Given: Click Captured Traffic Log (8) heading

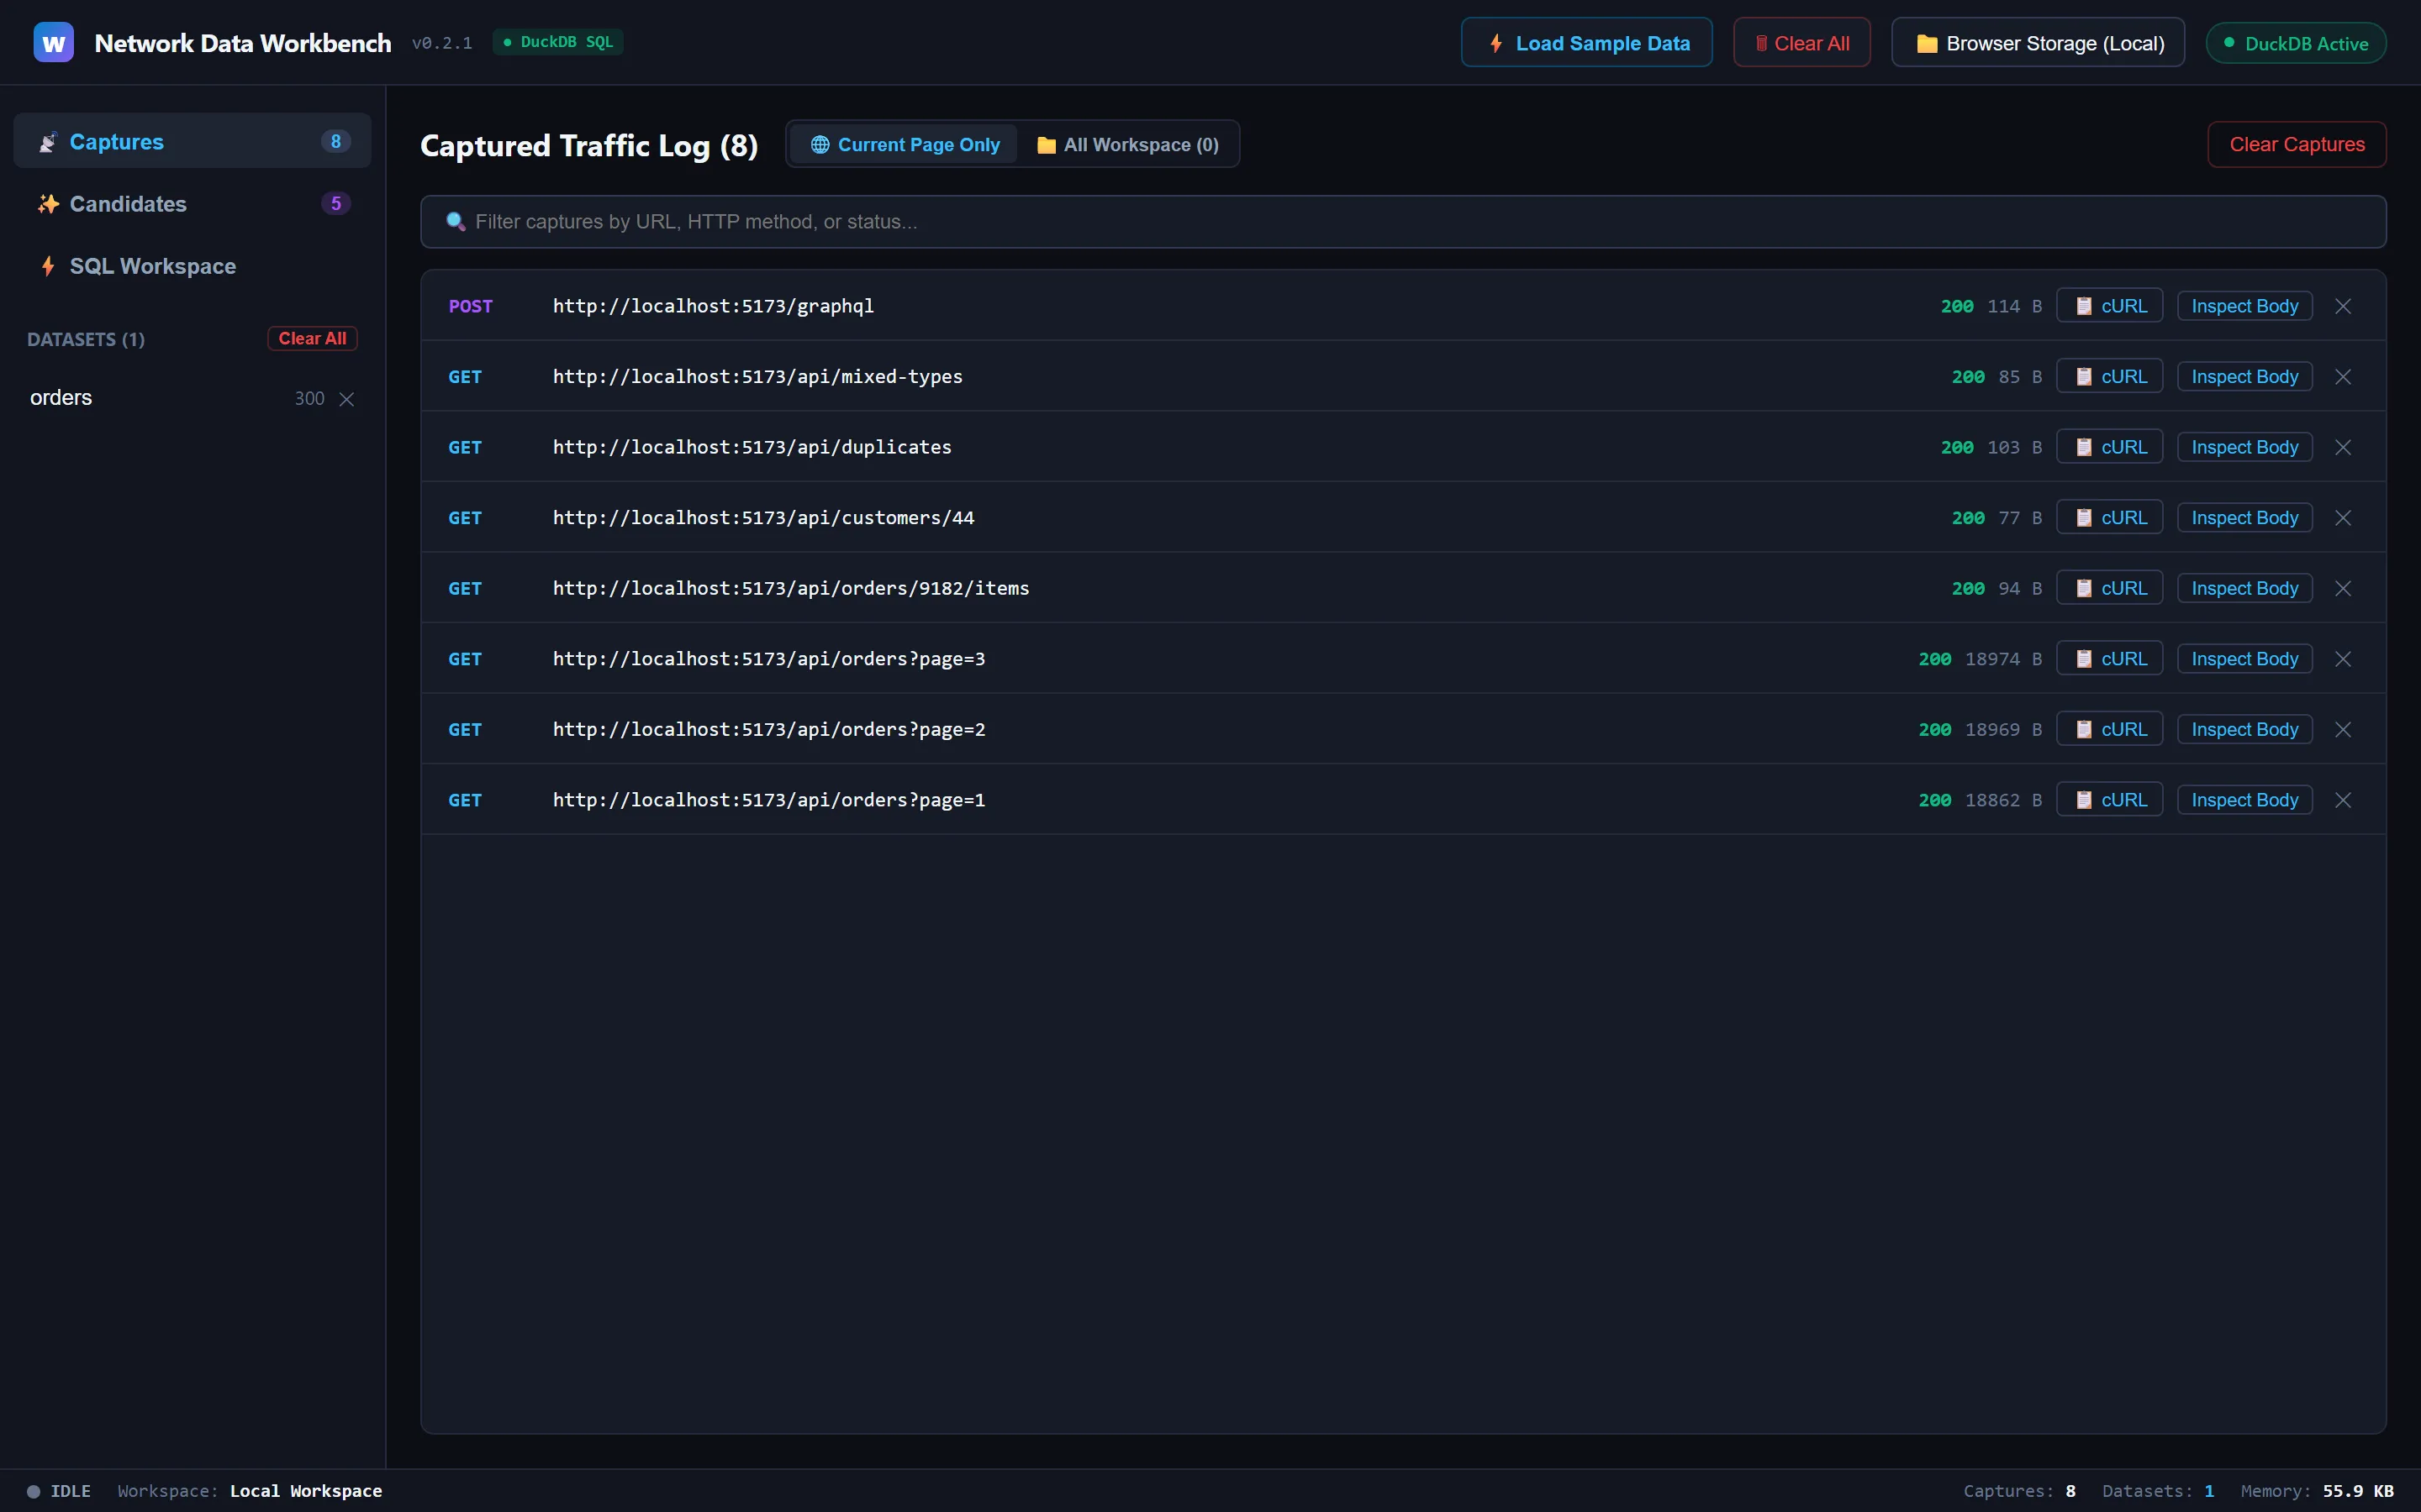Looking at the screenshot, I should [589, 145].
